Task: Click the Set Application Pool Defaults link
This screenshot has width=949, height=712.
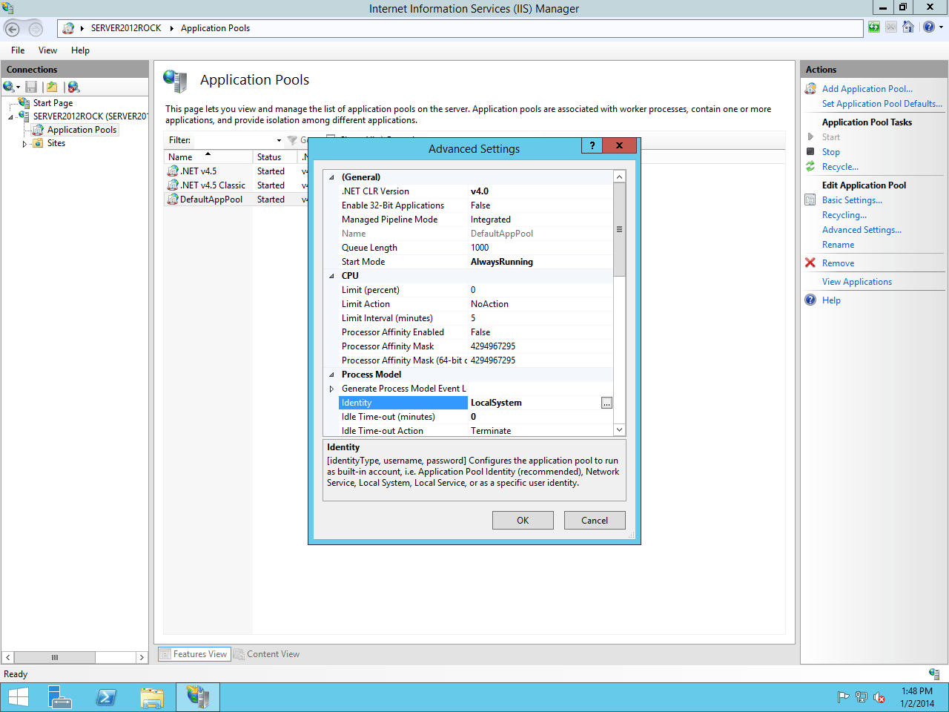Action: click(882, 104)
